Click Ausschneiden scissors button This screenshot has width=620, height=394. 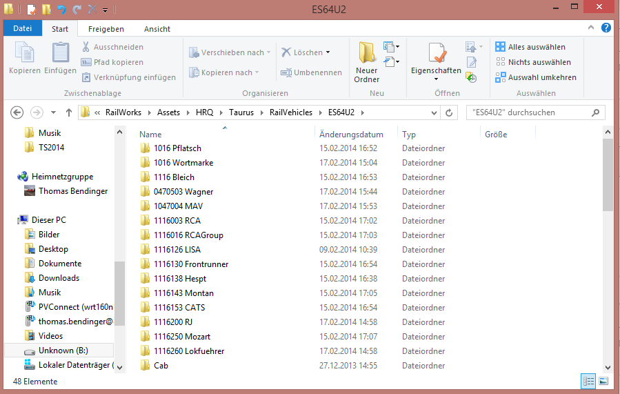112,47
